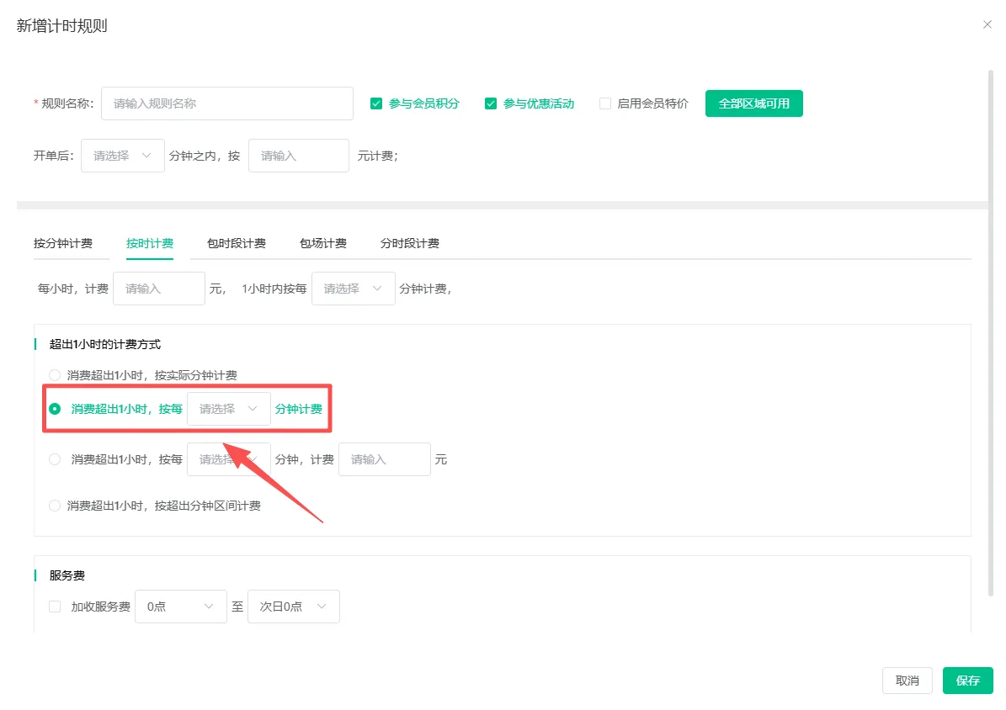Toggle the 参与会员积分 checkbox
Image resolution: width=1006 pixels, height=710 pixels.
coord(376,104)
